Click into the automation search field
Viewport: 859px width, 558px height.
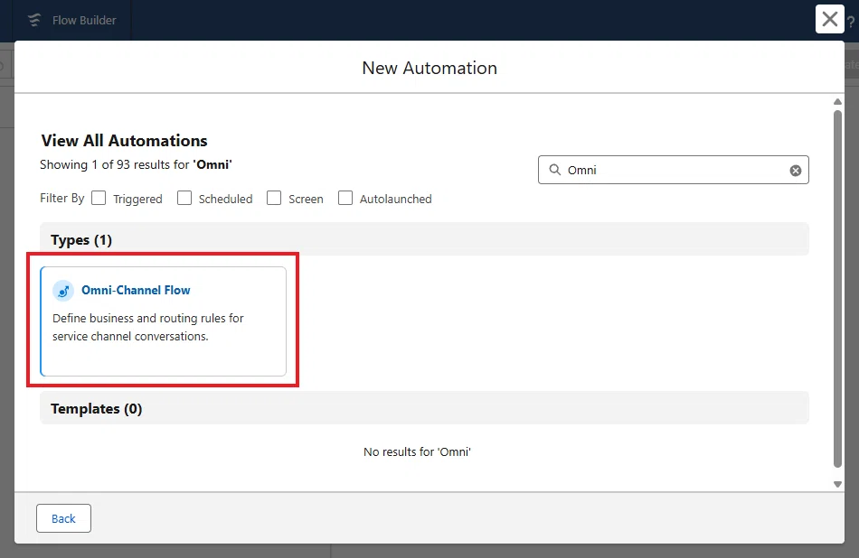tap(674, 170)
